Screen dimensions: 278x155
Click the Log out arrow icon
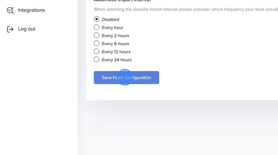pos(10,29)
